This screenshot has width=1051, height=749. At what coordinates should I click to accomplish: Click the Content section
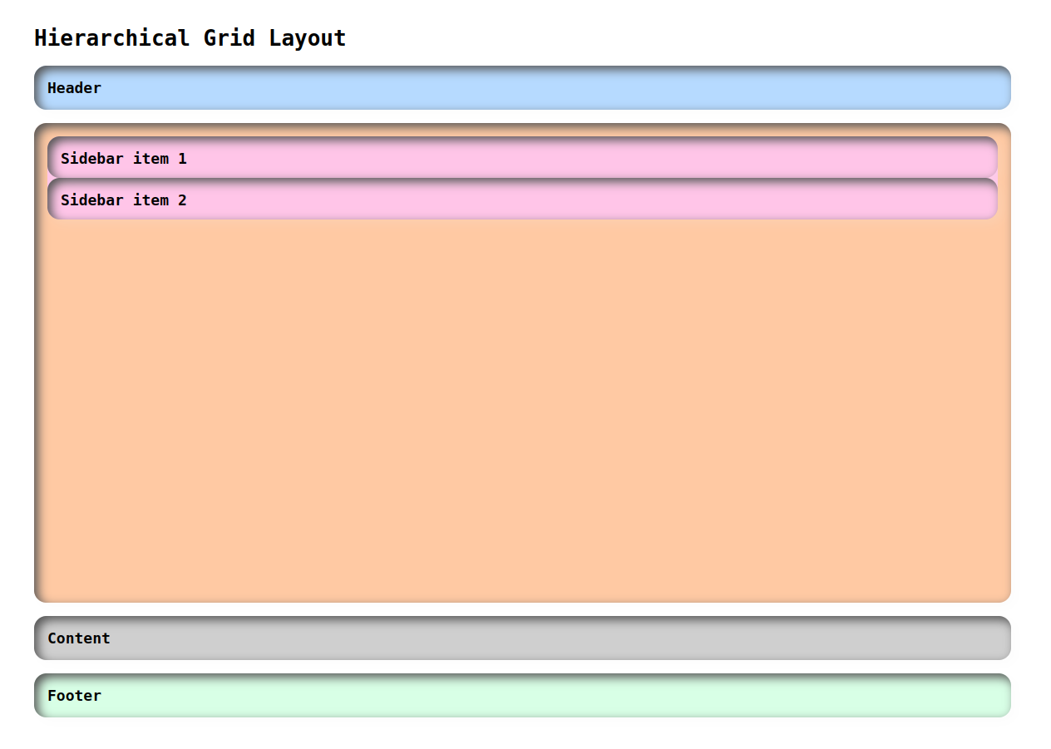tap(522, 638)
